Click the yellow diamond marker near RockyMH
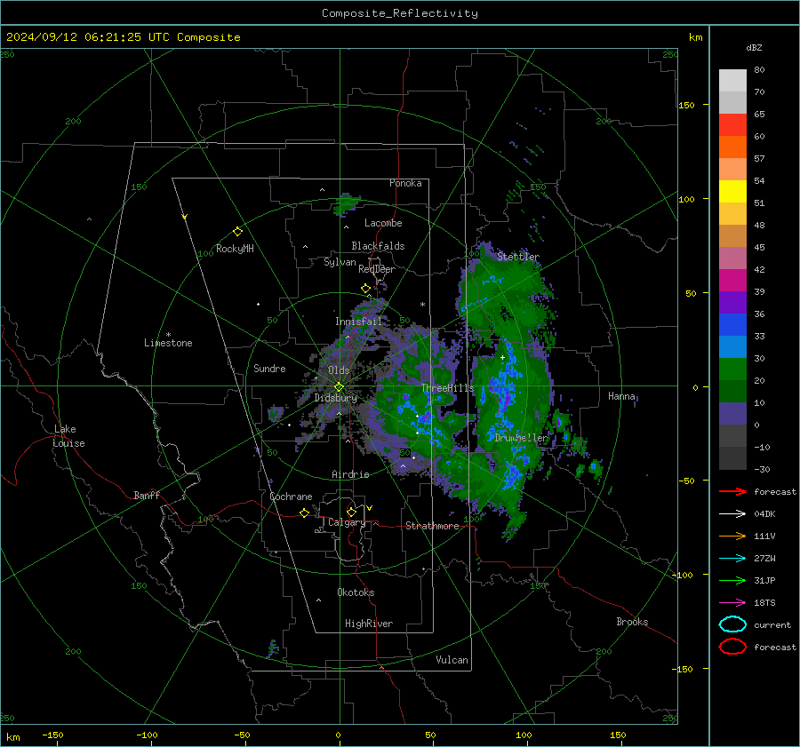 [237, 232]
